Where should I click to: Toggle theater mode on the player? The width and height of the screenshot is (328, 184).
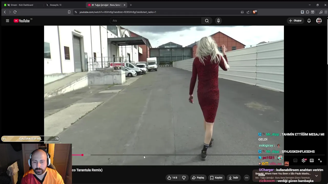(312, 160)
